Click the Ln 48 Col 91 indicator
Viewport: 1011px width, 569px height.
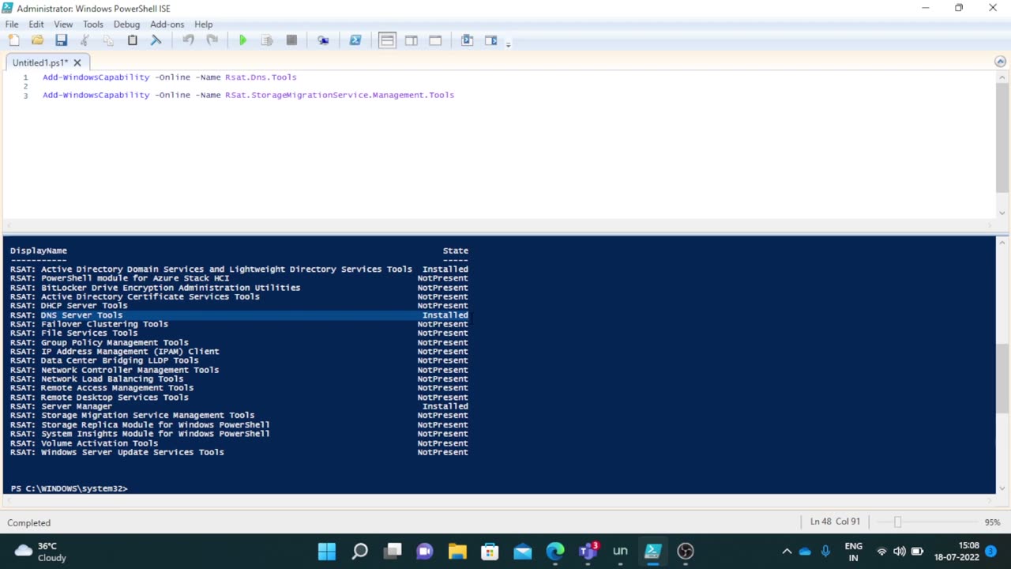(835, 522)
